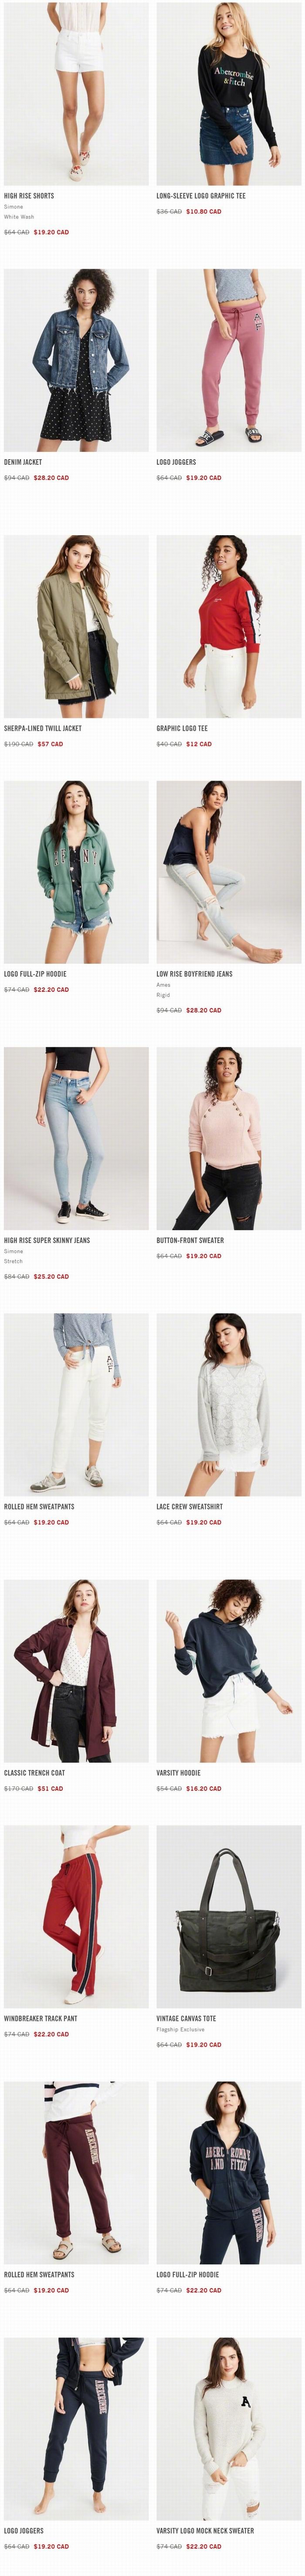
Task: Click the navy Logo Joggers product photo
Action: [x=76, y=2428]
